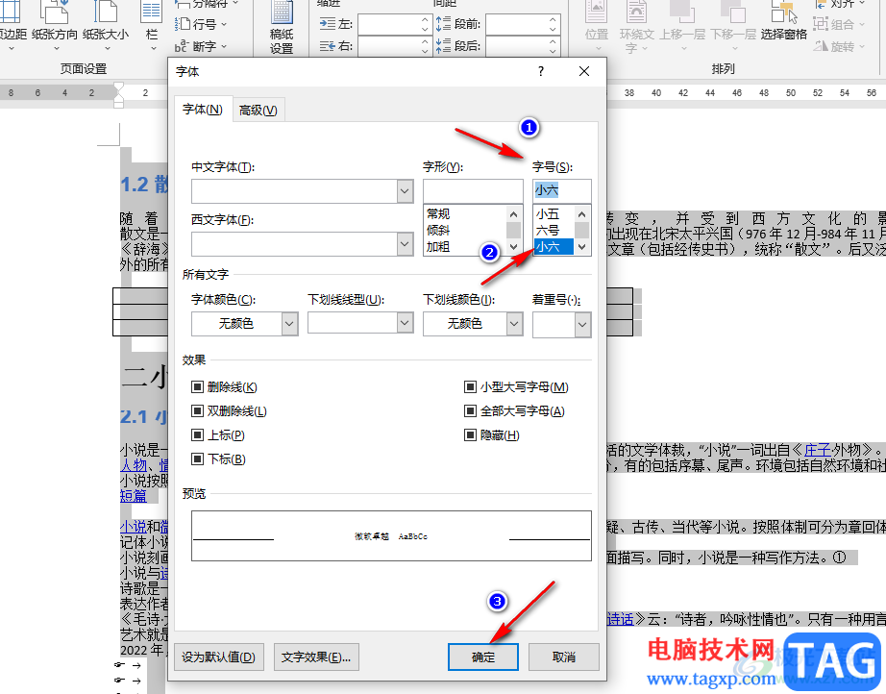
Task: Toggle the Subscript (下标) checkbox
Action: pos(197,459)
